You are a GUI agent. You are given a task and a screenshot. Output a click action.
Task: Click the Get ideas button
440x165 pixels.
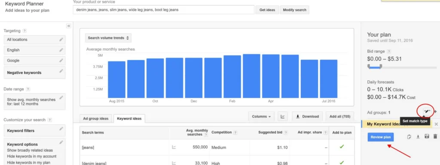[x=267, y=10]
